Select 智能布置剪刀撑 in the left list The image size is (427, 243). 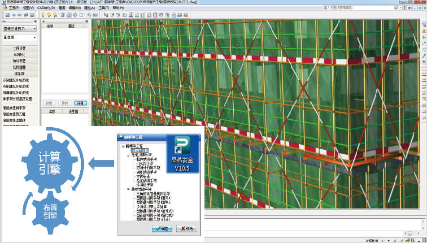[x=14, y=114]
